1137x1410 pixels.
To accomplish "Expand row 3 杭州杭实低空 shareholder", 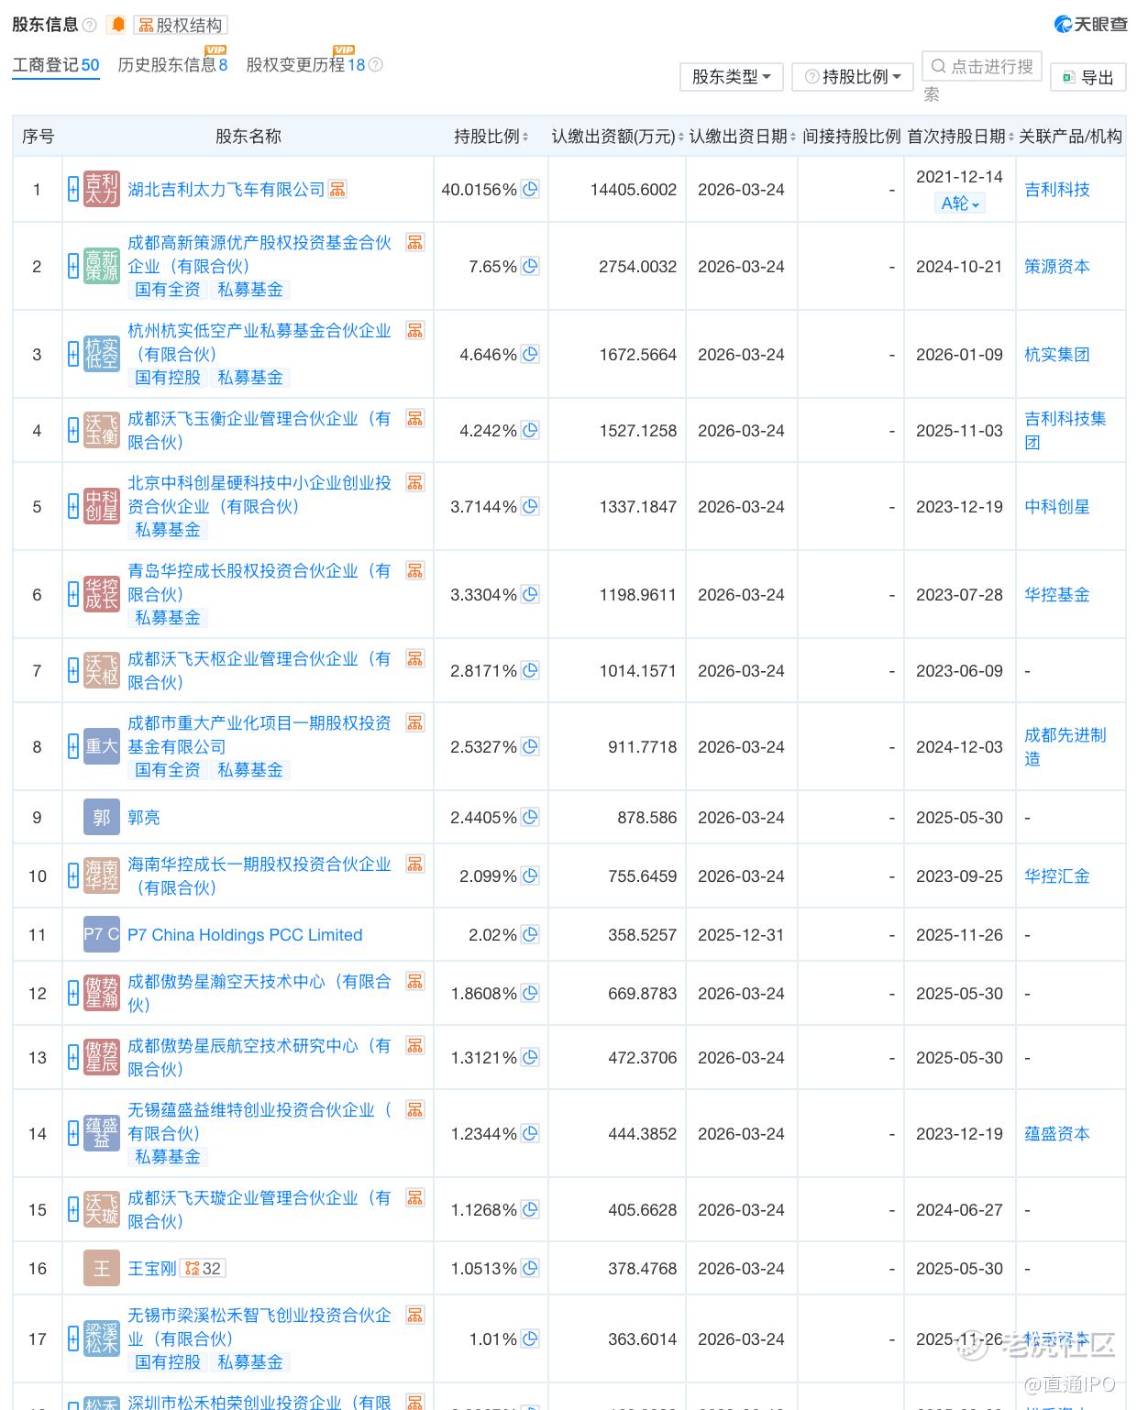I will (x=73, y=355).
